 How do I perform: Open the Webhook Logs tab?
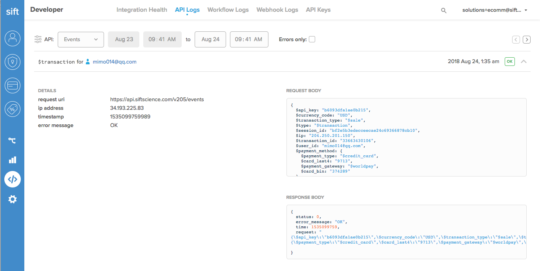[277, 10]
